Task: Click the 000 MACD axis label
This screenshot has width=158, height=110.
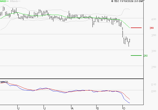Action: click(x=154, y=91)
